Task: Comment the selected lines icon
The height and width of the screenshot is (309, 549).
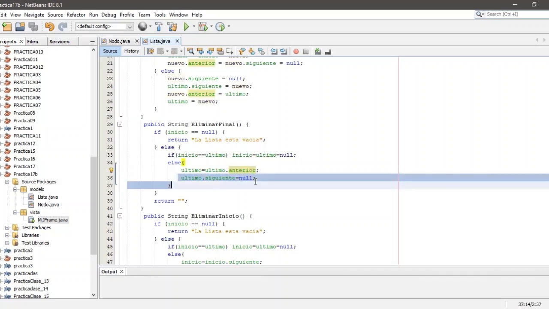Action: (x=318, y=51)
